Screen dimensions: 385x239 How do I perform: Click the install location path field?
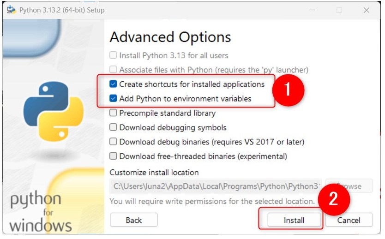(x=216, y=186)
